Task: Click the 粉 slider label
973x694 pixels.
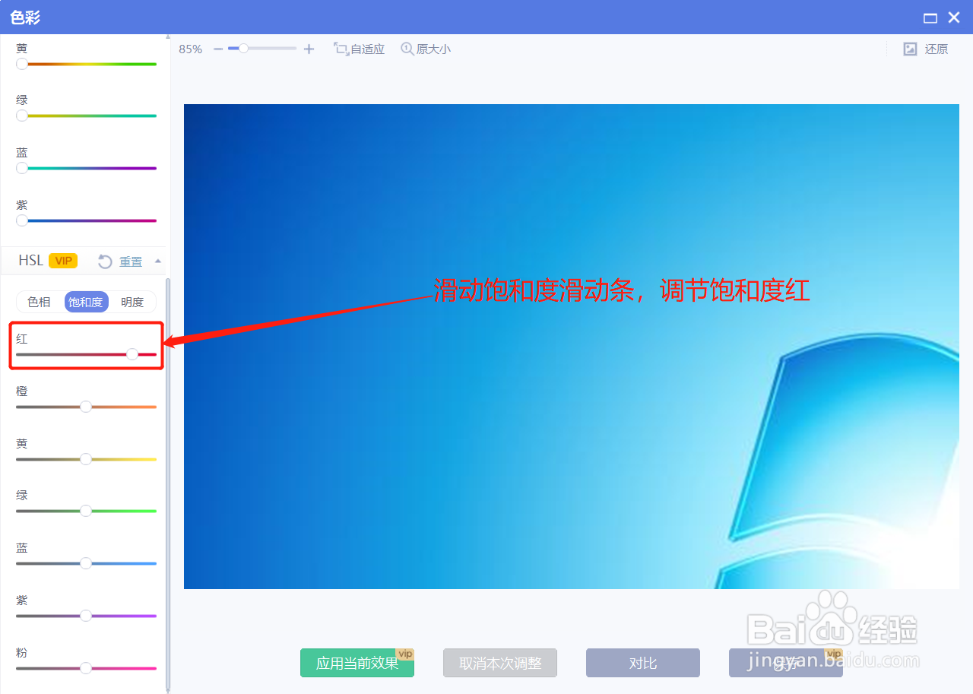Action: click(x=22, y=653)
